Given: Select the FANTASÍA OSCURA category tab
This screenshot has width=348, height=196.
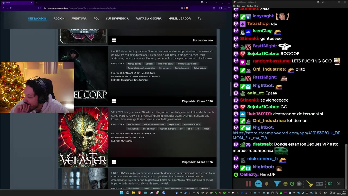Looking at the screenshot, I should click(x=148, y=19).
